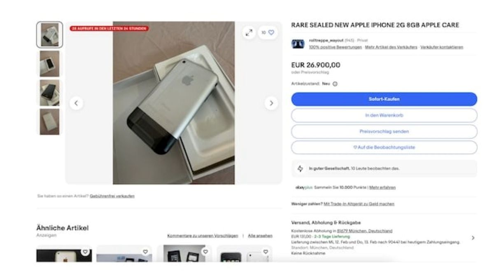The width and height of the screenshot is (494, 278).
Task: Send a price offer with Preisvorschlag senden
Action: click(x=384, y=131)
